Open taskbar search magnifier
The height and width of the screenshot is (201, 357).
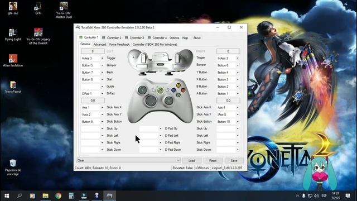coord(20,196)
